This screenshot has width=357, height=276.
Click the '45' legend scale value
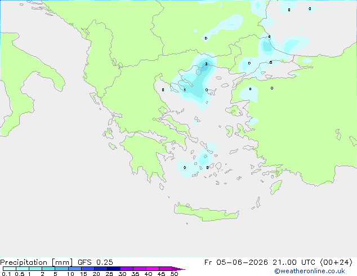[161, 274]
